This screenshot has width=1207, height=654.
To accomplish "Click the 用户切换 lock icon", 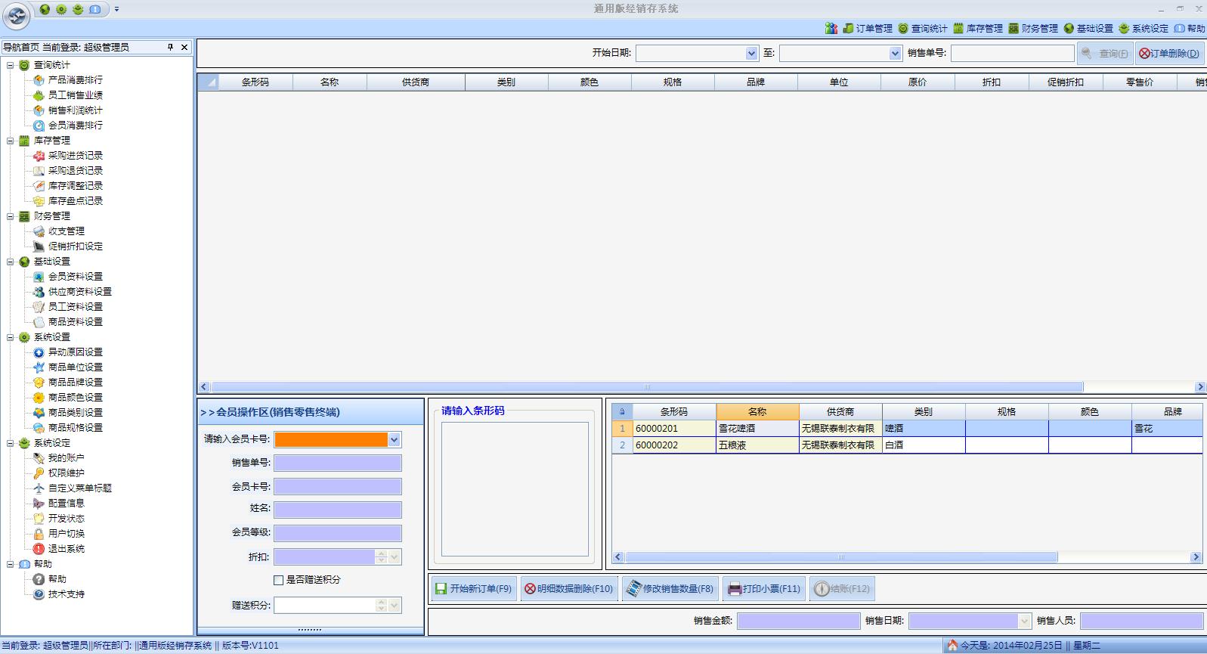I will point(39,534).
